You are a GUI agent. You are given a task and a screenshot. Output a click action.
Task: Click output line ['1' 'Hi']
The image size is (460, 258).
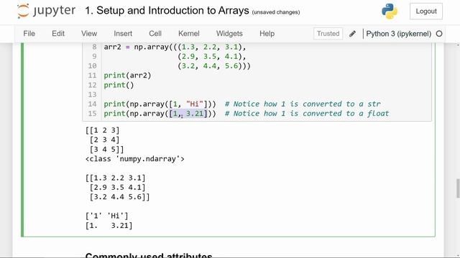pos(107,216)
